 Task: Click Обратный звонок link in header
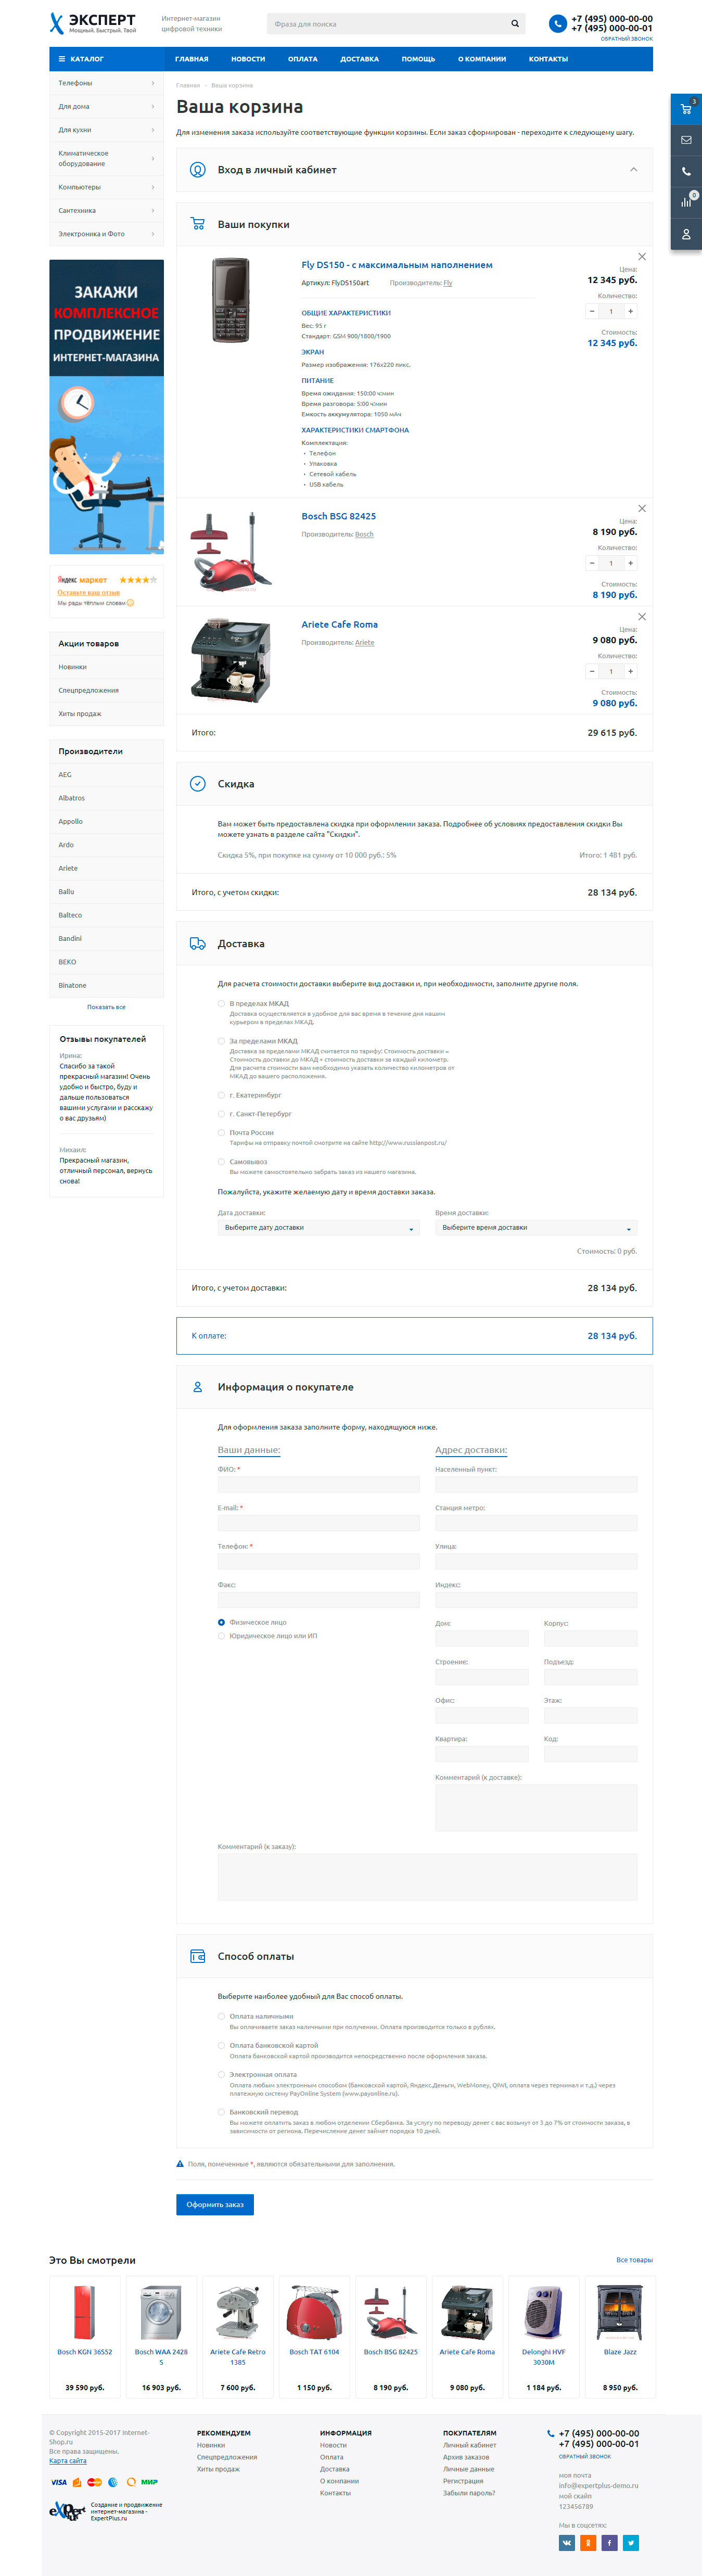tap(627, 39)
